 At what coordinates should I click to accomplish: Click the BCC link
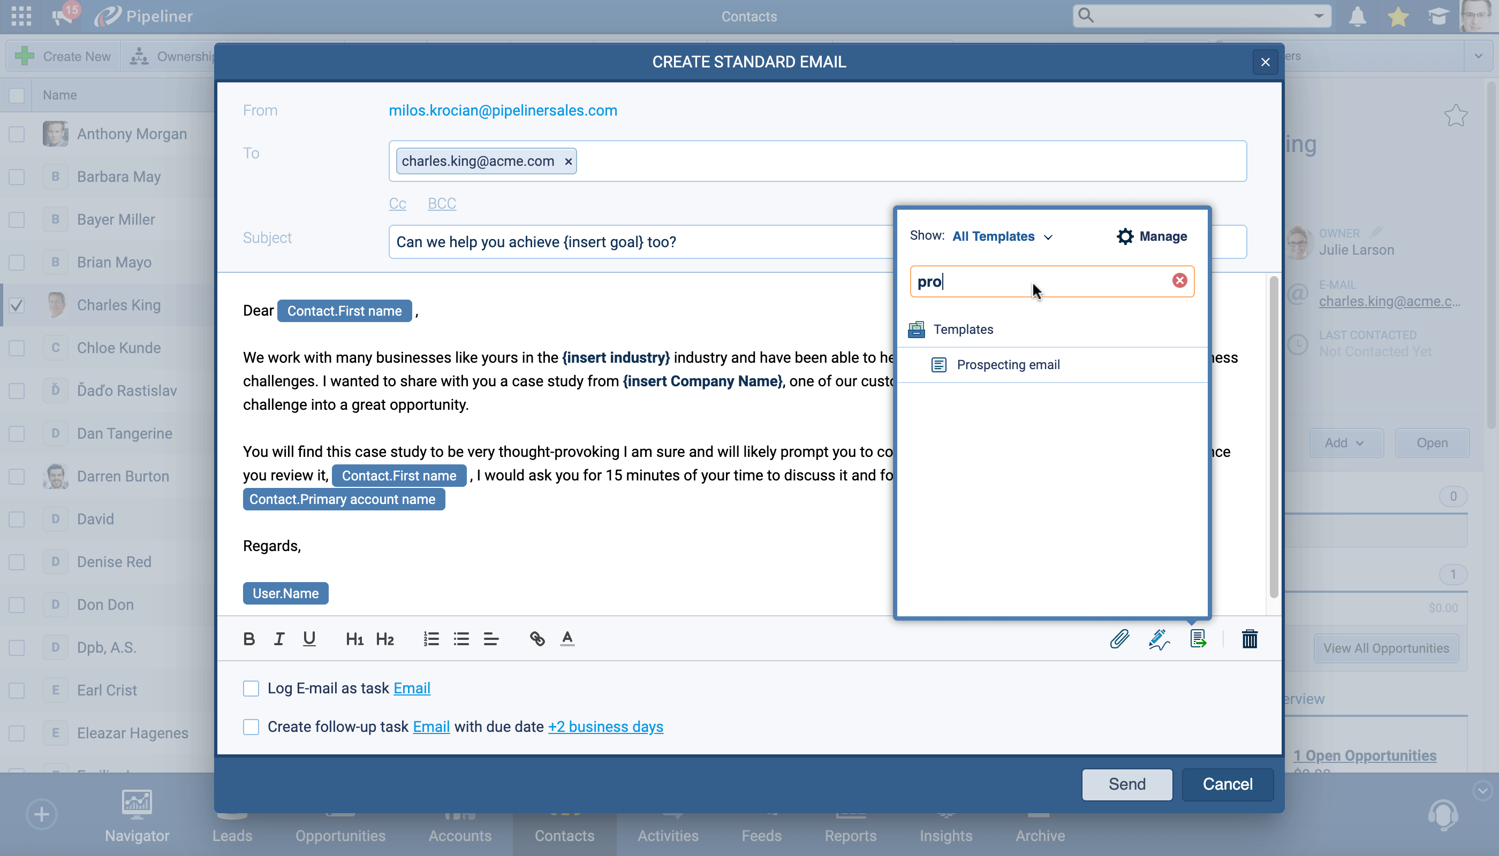(x=442, y=203)
